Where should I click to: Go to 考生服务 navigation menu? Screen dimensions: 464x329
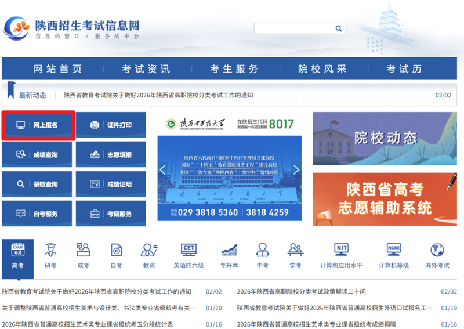coord(234,69)
